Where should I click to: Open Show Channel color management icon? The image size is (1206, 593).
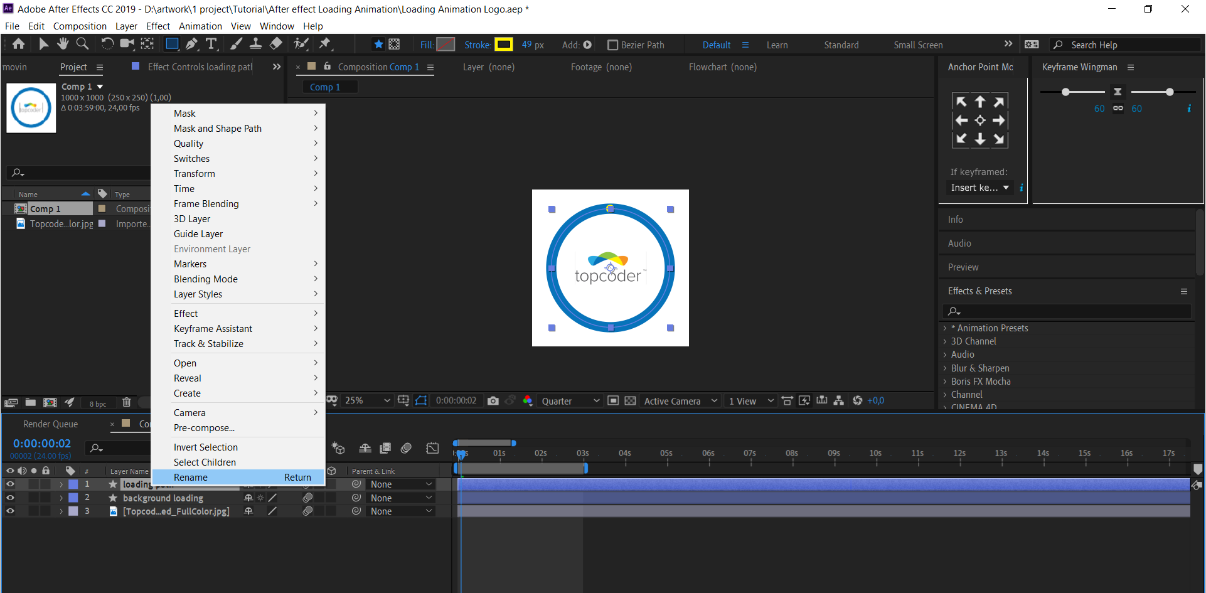(527, 400)
